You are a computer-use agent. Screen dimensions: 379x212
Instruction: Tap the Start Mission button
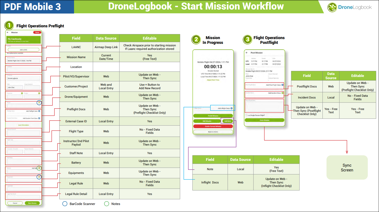pos(32,203)
